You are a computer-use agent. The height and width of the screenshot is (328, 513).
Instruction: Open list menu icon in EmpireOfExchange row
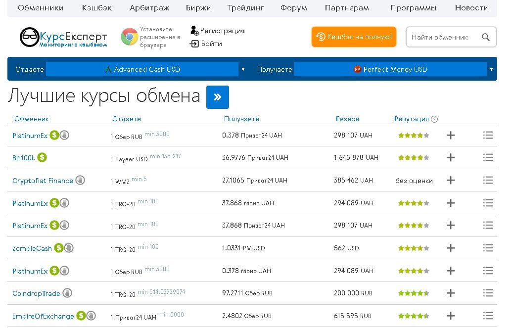(x=488, y=316)
